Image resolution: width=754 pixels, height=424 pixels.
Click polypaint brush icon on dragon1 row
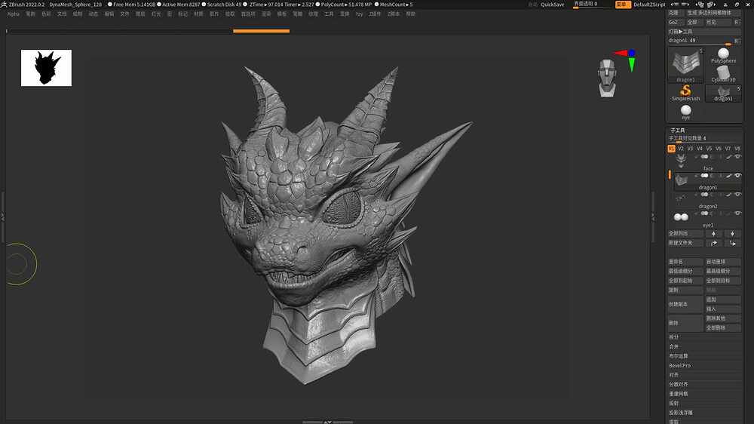coord(729,176)
